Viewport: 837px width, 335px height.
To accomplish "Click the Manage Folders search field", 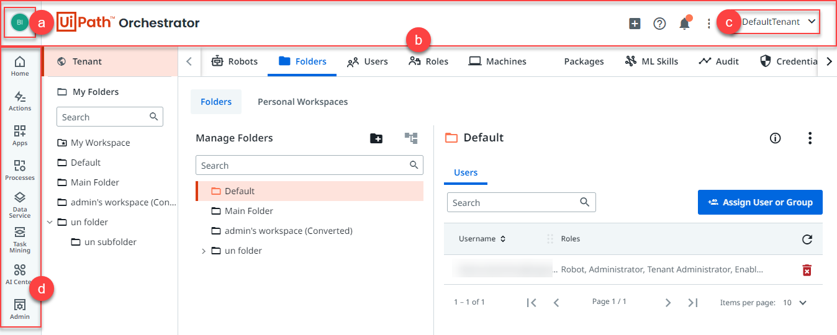I will [x=309, y=165].
